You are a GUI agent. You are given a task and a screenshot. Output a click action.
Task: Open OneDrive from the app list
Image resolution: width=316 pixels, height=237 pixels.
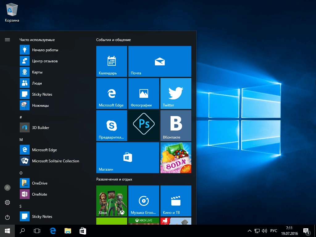click(x=54, y=183)
